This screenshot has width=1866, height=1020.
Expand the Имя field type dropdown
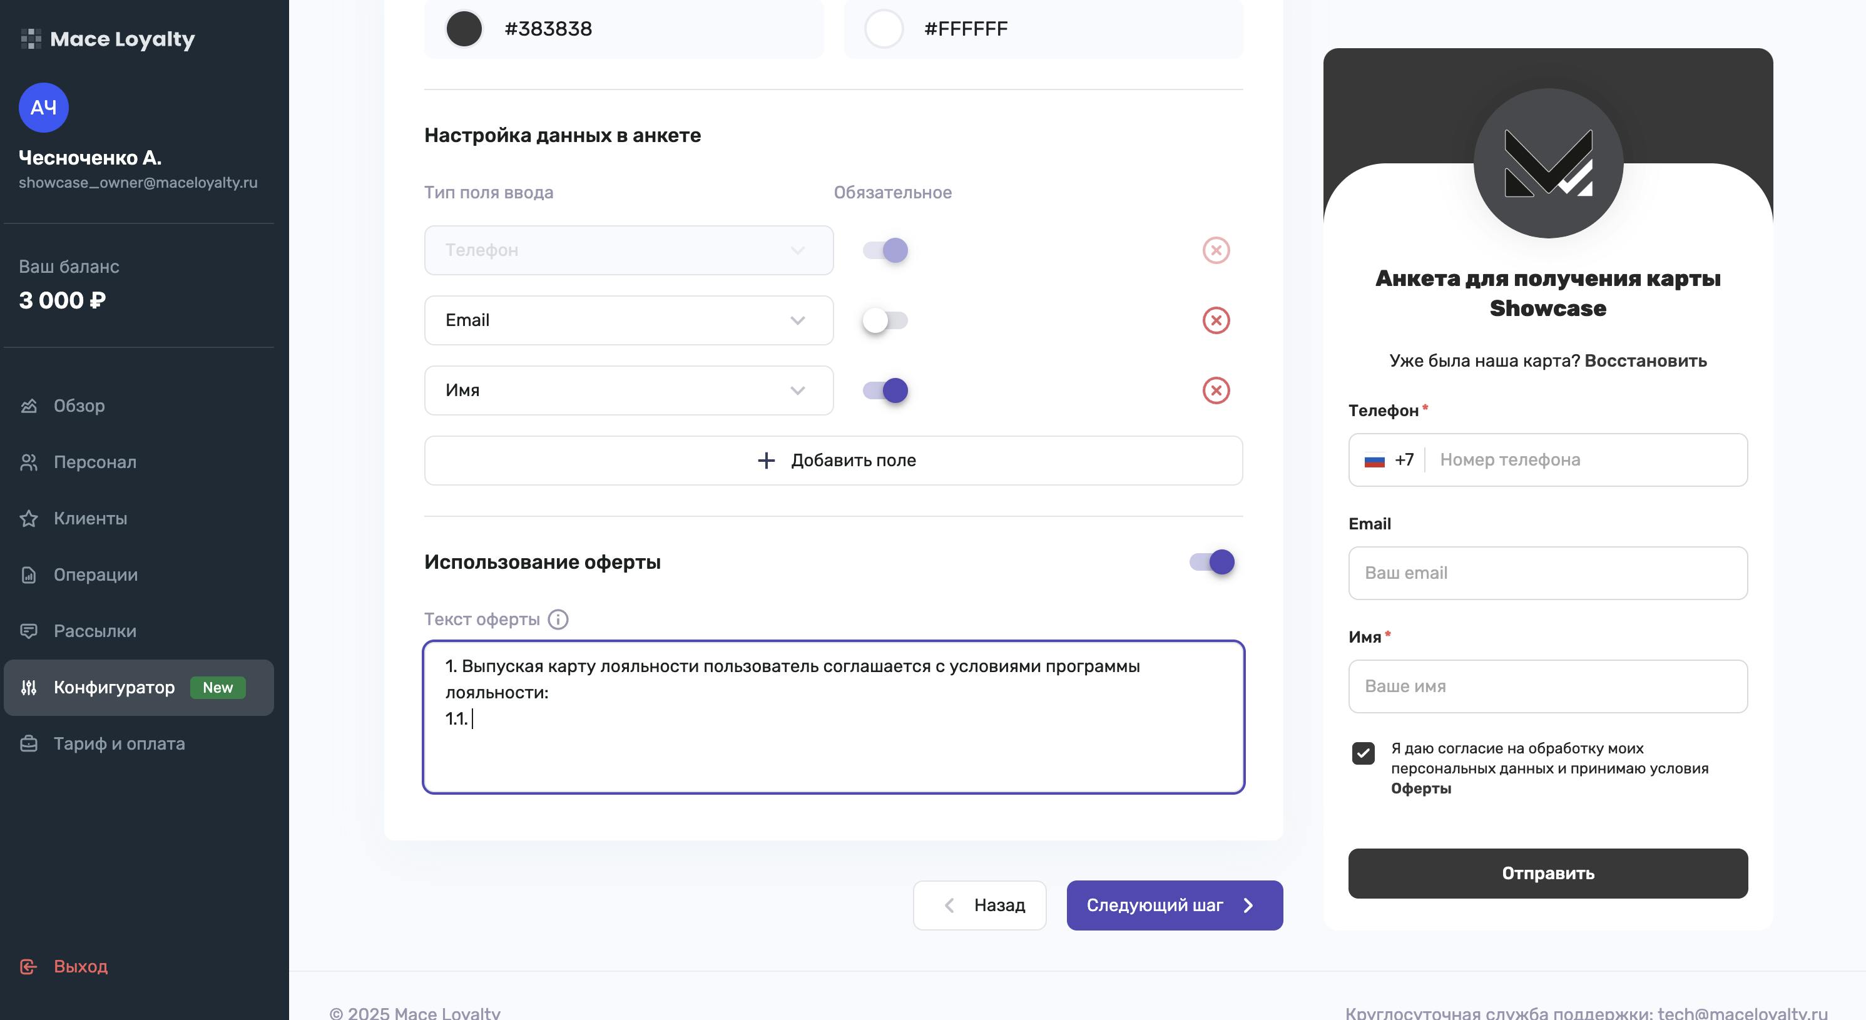629,390
